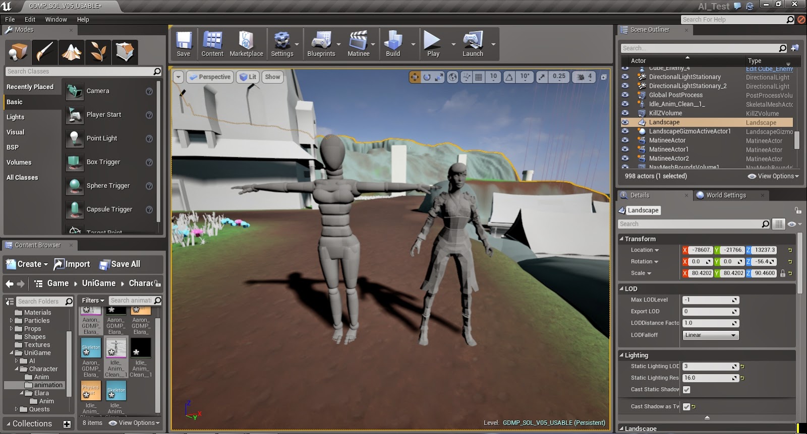
Task: Click the Location X value field
Action: pyautogui.click(x=701, y=250)
